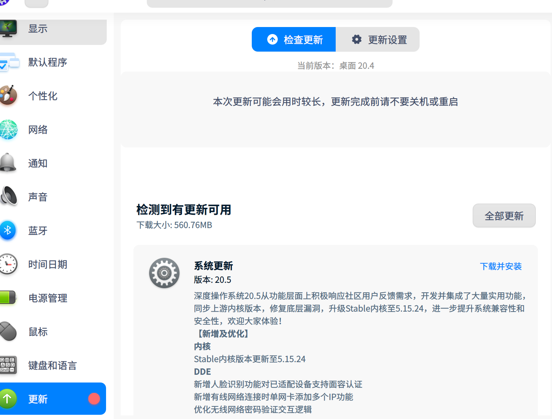Click the Mouse icon in sidebar
This screenshot has width=552, height=419.
[x=8, y=331]
